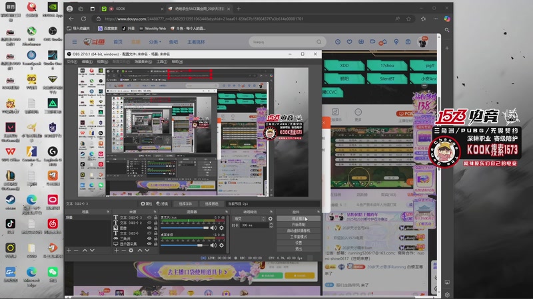The image size is (533, 299).
Task: Click Douyu search magnifier icon
Action: [319, 42]
